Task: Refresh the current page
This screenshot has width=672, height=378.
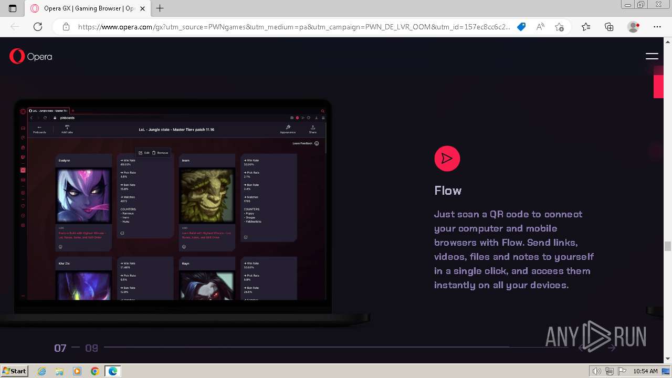Action: tap(38, 27)
